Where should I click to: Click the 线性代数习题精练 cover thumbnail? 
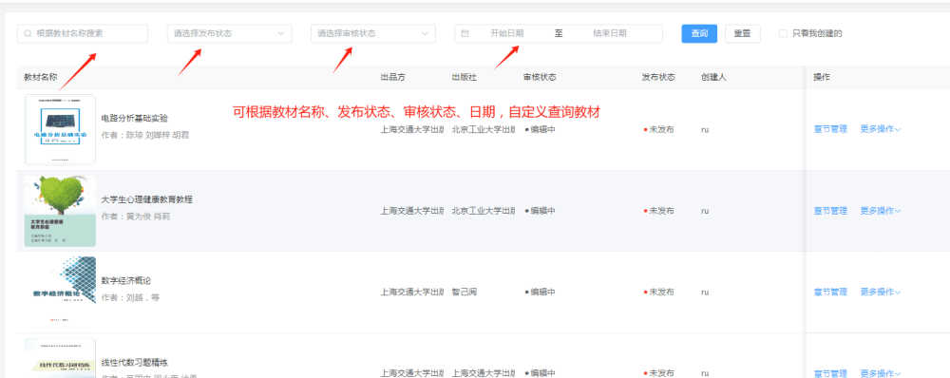60,358
